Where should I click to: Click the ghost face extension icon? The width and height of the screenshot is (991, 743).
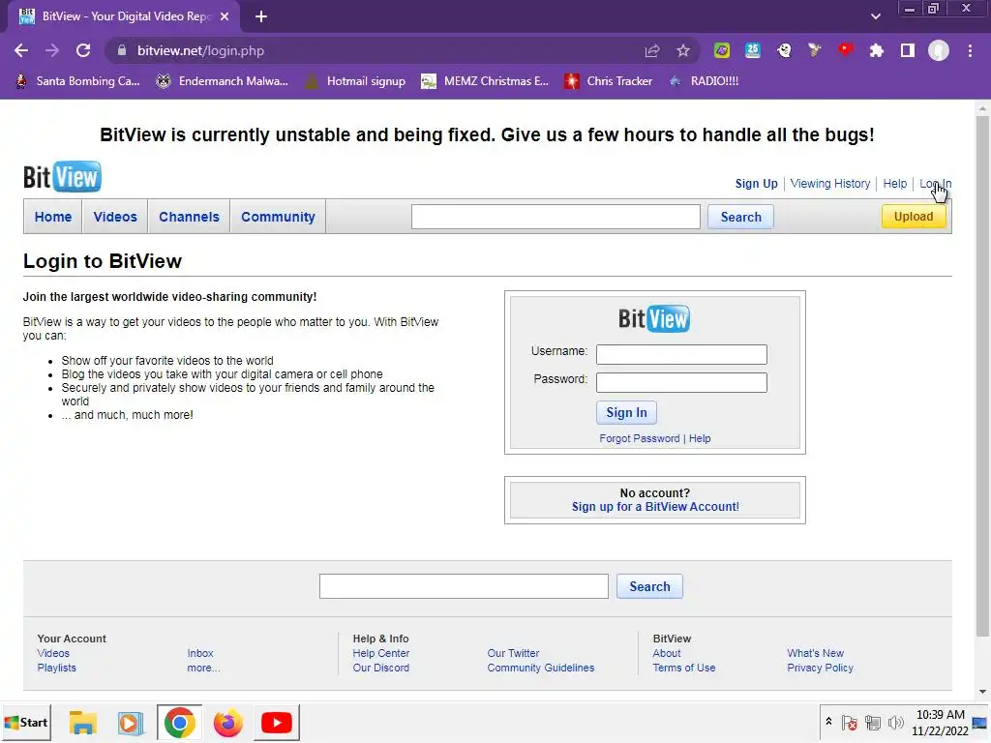click(x=784, y=50)
